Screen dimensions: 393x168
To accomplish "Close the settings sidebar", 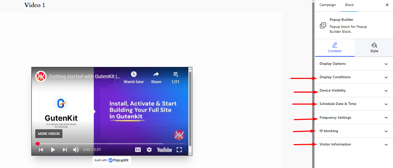I will pos(387,5).
